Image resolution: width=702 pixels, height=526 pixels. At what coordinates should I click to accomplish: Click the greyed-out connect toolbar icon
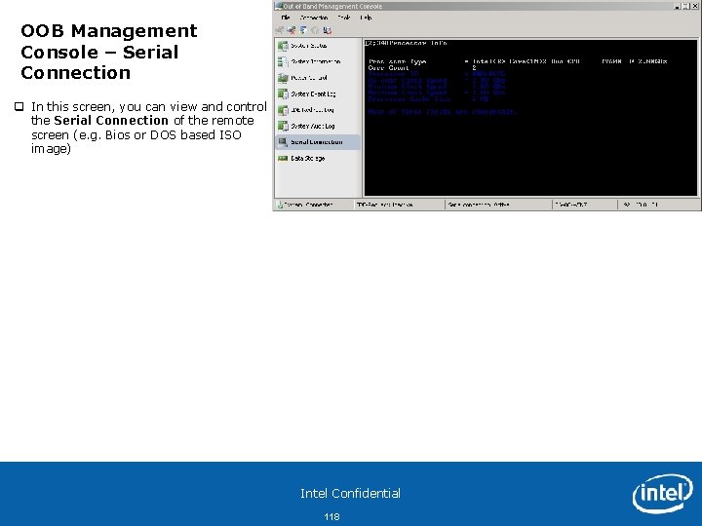click(x=280, y=30)
